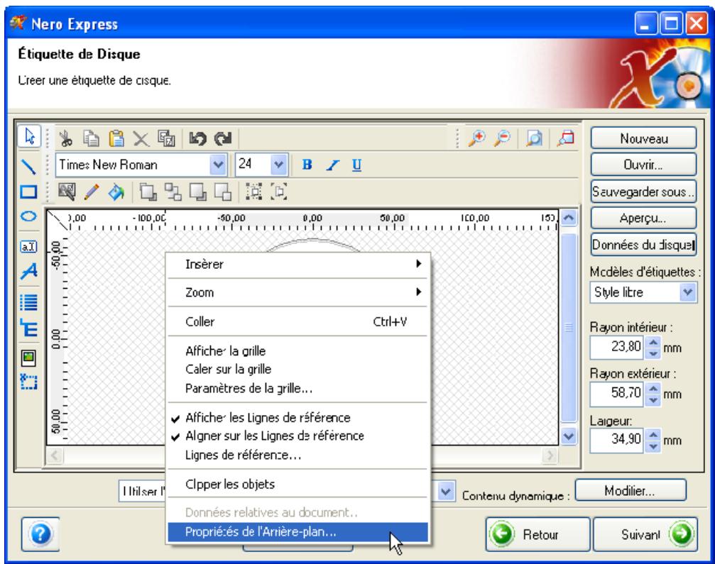
Task: Increase Rayon intérieur value
Action: [x=653, y=343]
